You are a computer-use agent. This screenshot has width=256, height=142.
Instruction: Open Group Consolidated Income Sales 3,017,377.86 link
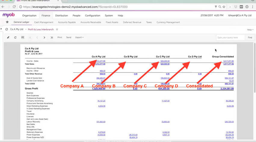click(x=228, y=61)
